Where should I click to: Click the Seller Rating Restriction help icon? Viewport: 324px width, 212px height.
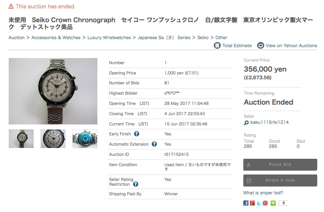click(x=136, y=184)
